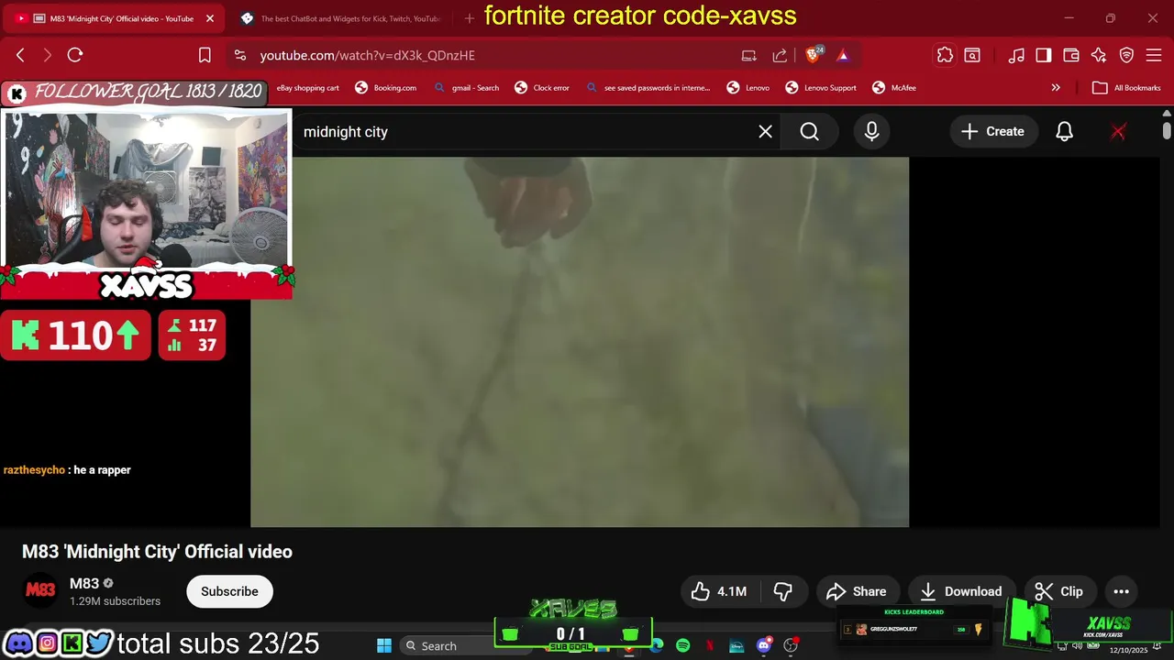Open the gmail - Search bookmark
The width and height of the screenshot is (1174, 660).
465,88
